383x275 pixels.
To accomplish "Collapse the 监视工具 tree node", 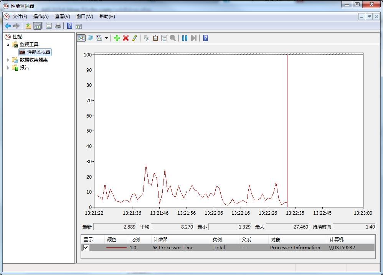I will (8, 45).
